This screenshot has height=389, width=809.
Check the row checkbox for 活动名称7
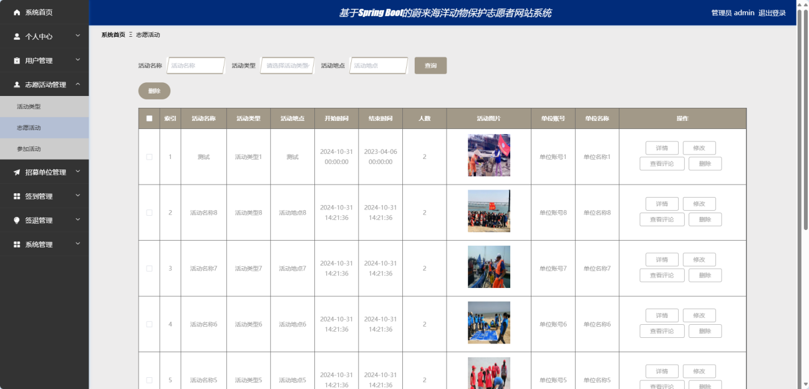(x=149, y=269)
